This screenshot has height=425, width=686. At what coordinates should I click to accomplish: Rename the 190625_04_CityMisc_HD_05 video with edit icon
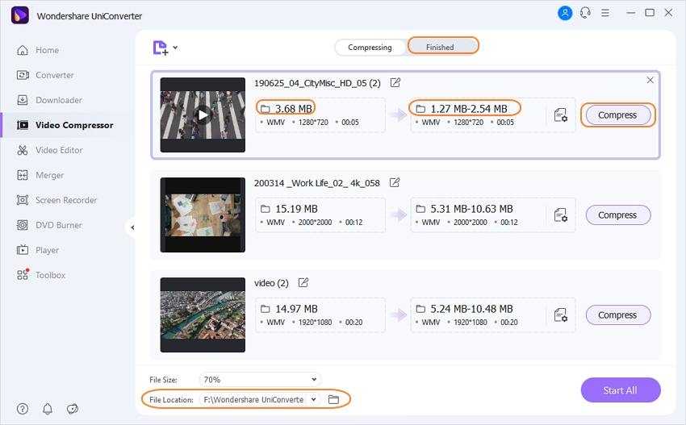[395, 83]
